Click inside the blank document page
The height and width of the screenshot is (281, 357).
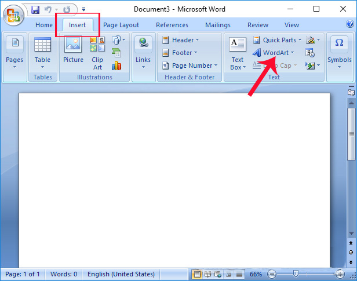click(x=174, y=180)
